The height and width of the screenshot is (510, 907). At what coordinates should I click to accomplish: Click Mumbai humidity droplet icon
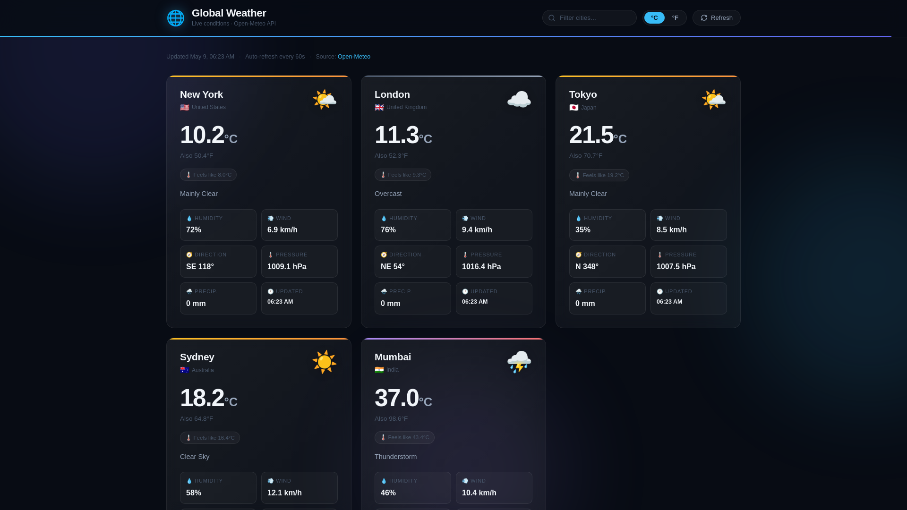(x=384, y=481)
